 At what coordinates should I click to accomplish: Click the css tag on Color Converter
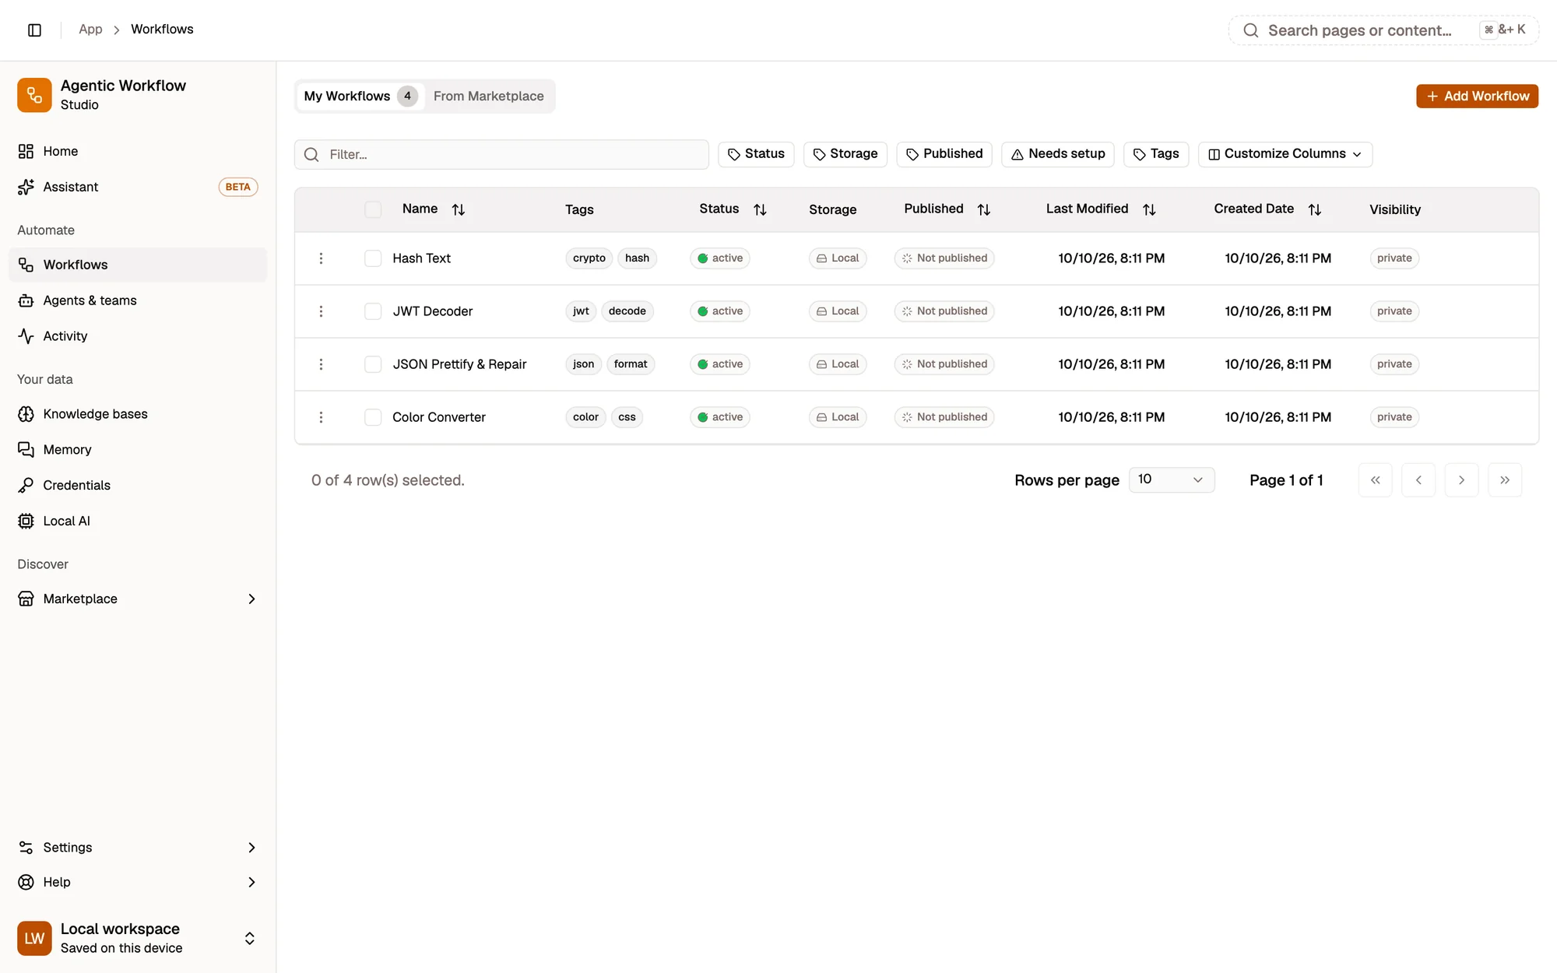click(x=627, y=417)
